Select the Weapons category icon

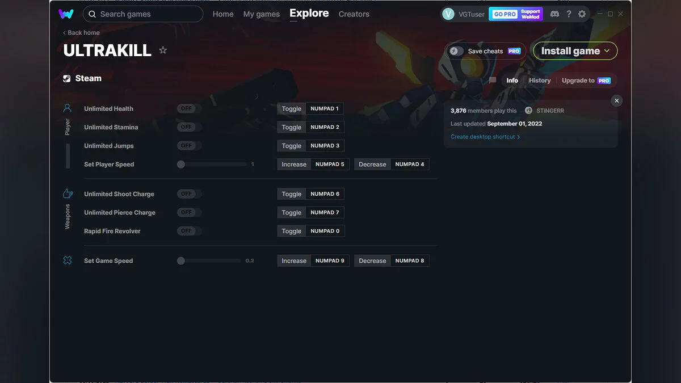pos(68,194)
